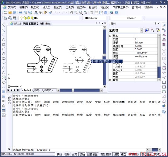
Task: Click the Print icon in toolbar
Action: [20, 12]
